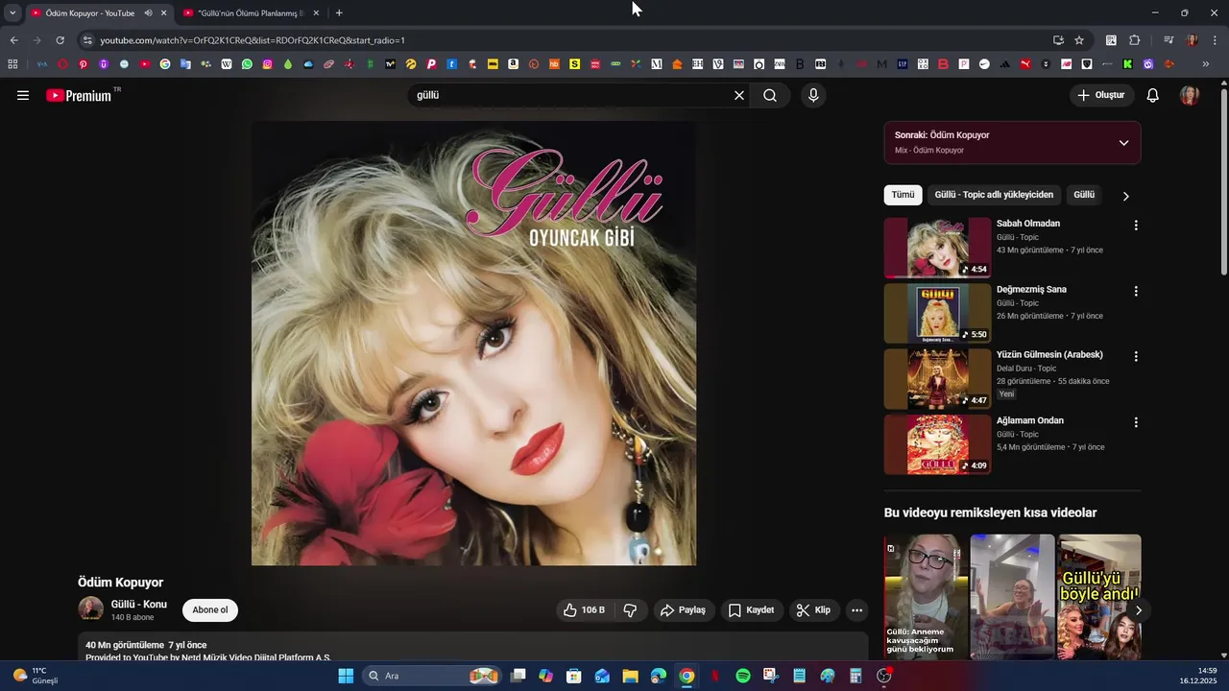Click the youtube.com address bar URL

tap(253, 40)
